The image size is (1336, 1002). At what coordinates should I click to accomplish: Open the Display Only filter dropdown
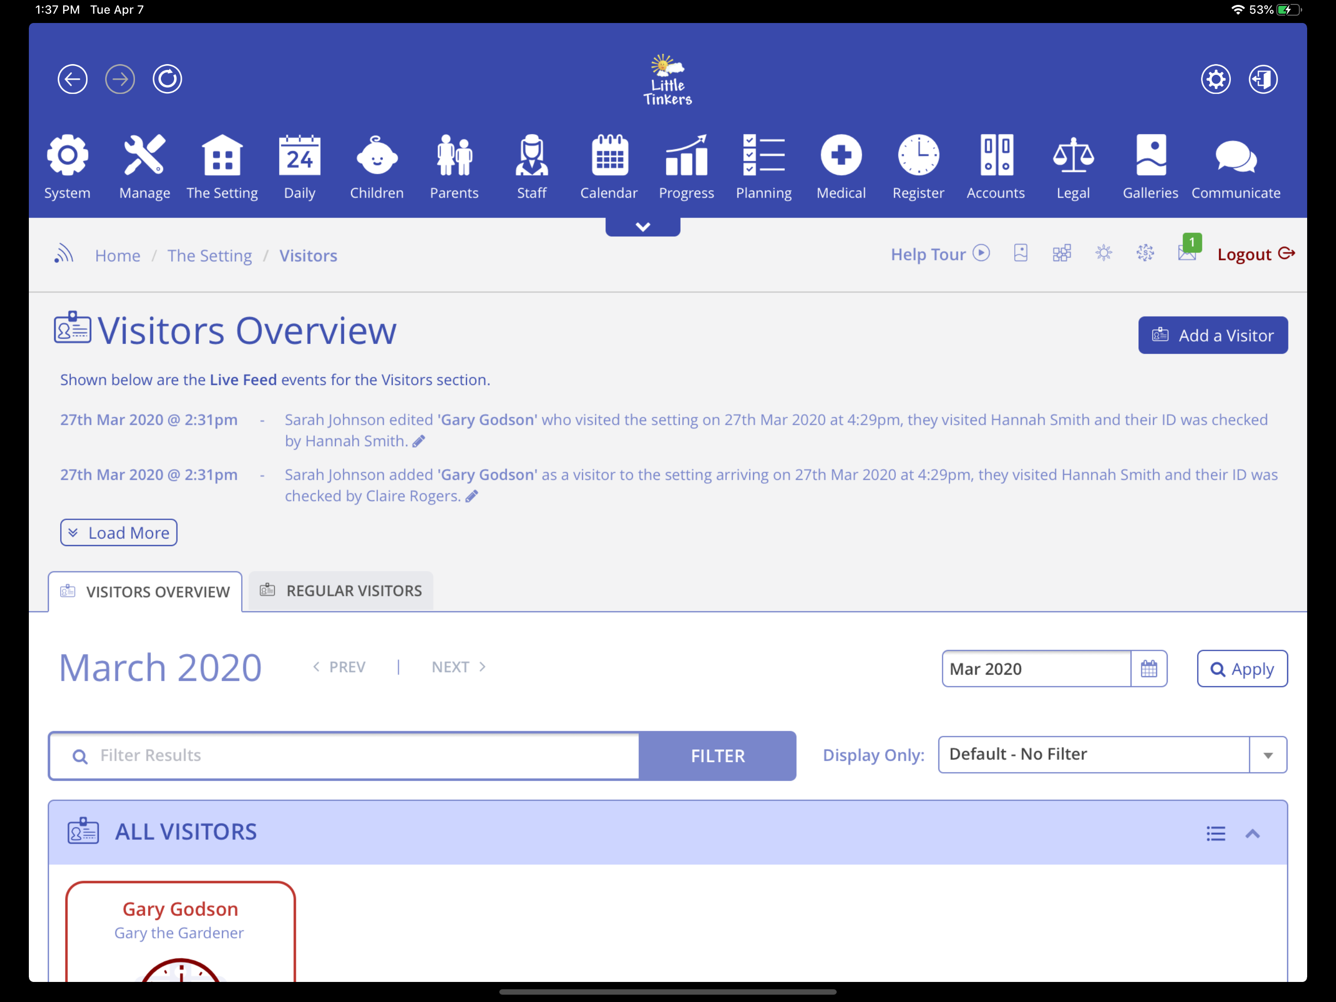(1113, 754)
